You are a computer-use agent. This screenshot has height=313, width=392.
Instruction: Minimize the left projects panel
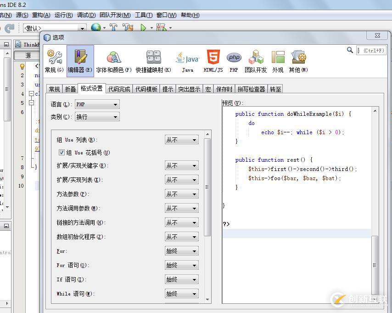point(6,45)
